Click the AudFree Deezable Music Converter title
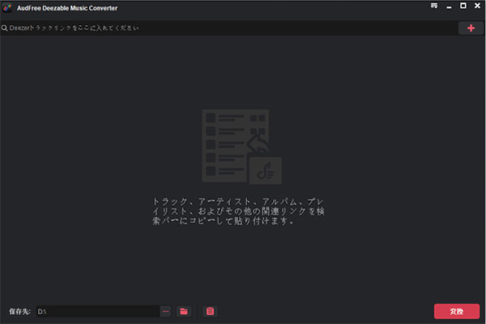This screenshot has height=324, width=486. 67,8
